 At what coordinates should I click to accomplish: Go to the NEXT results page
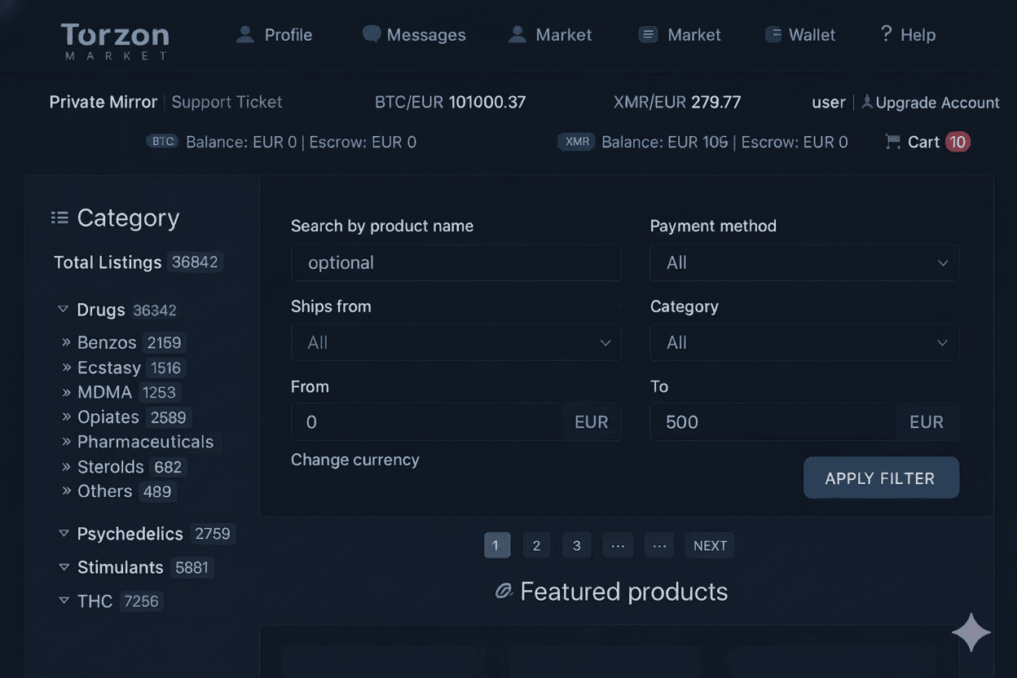(709, 546)
